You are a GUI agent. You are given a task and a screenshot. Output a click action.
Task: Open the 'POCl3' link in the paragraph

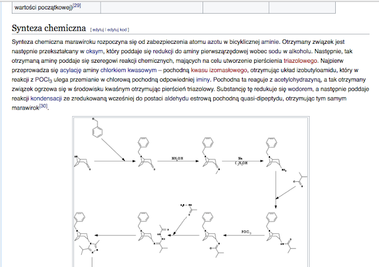[43, 80]
